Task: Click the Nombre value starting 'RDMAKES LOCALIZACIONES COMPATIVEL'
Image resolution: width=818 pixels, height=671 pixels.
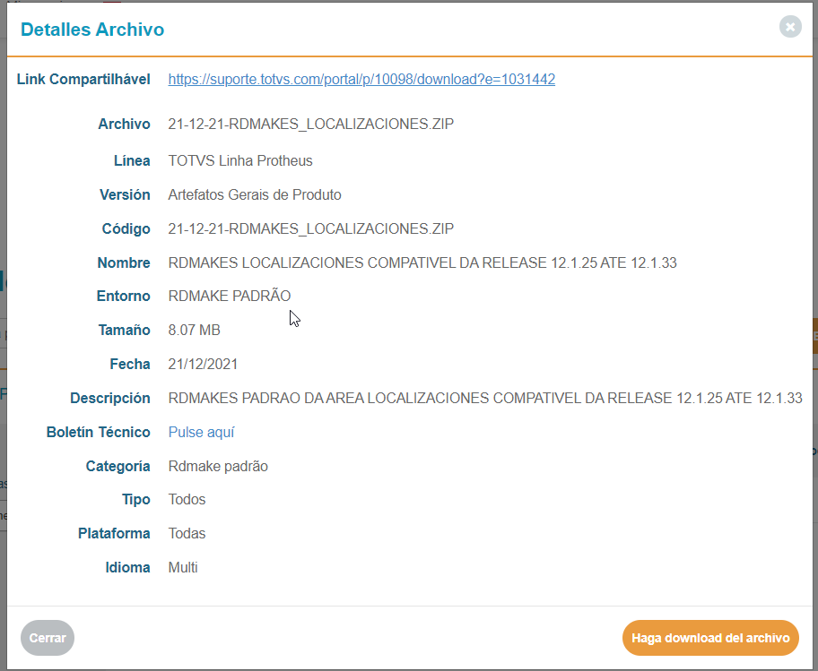Action: coord(422,262)
